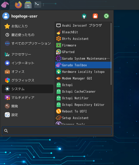Click the hogehoge-user avatar icon
The height and width of the screenshot is (165, 139).
click(x=6, y=16)
